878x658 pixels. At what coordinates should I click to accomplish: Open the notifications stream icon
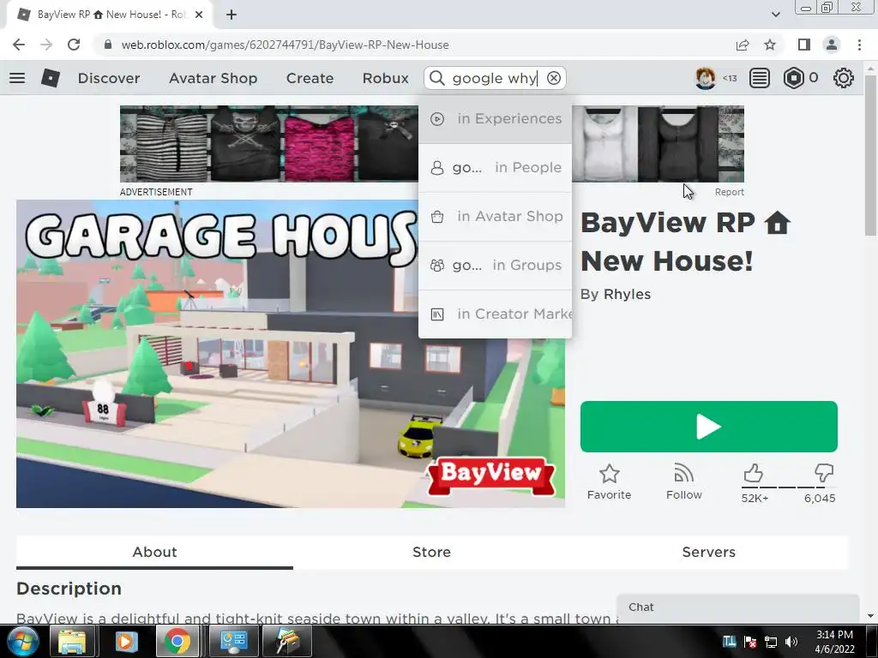(x=760, y=78)
